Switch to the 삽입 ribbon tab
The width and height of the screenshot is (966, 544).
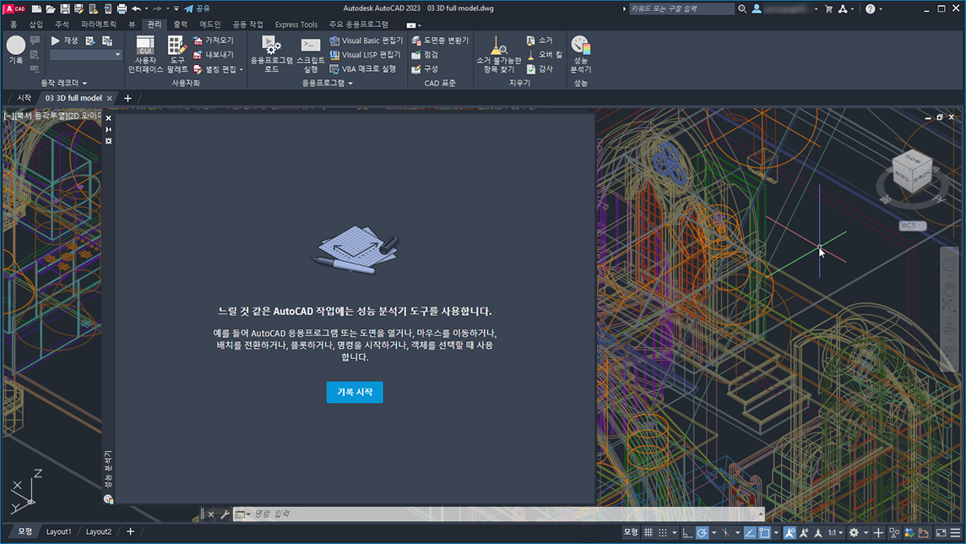coord(36,24)
